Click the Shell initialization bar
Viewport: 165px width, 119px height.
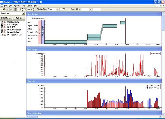coord(123,23)
